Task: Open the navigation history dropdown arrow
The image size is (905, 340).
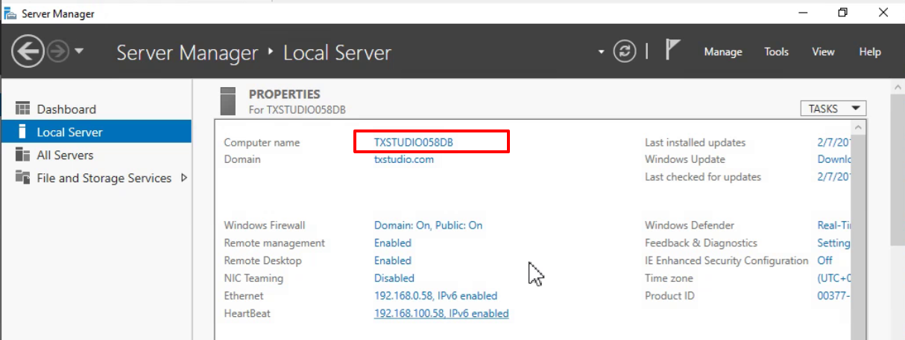Action: 79,51
